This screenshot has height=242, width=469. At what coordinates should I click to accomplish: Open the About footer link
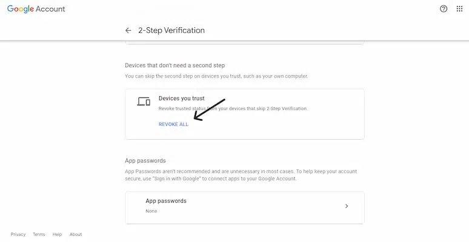tap(76, 234)
